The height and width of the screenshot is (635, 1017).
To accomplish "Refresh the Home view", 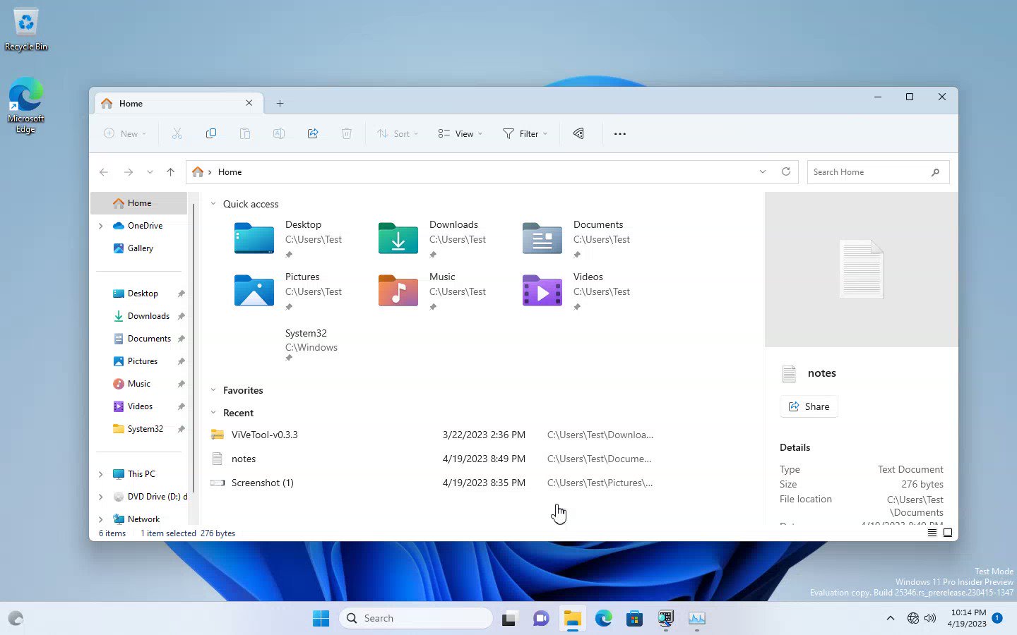I will point(786,171).
